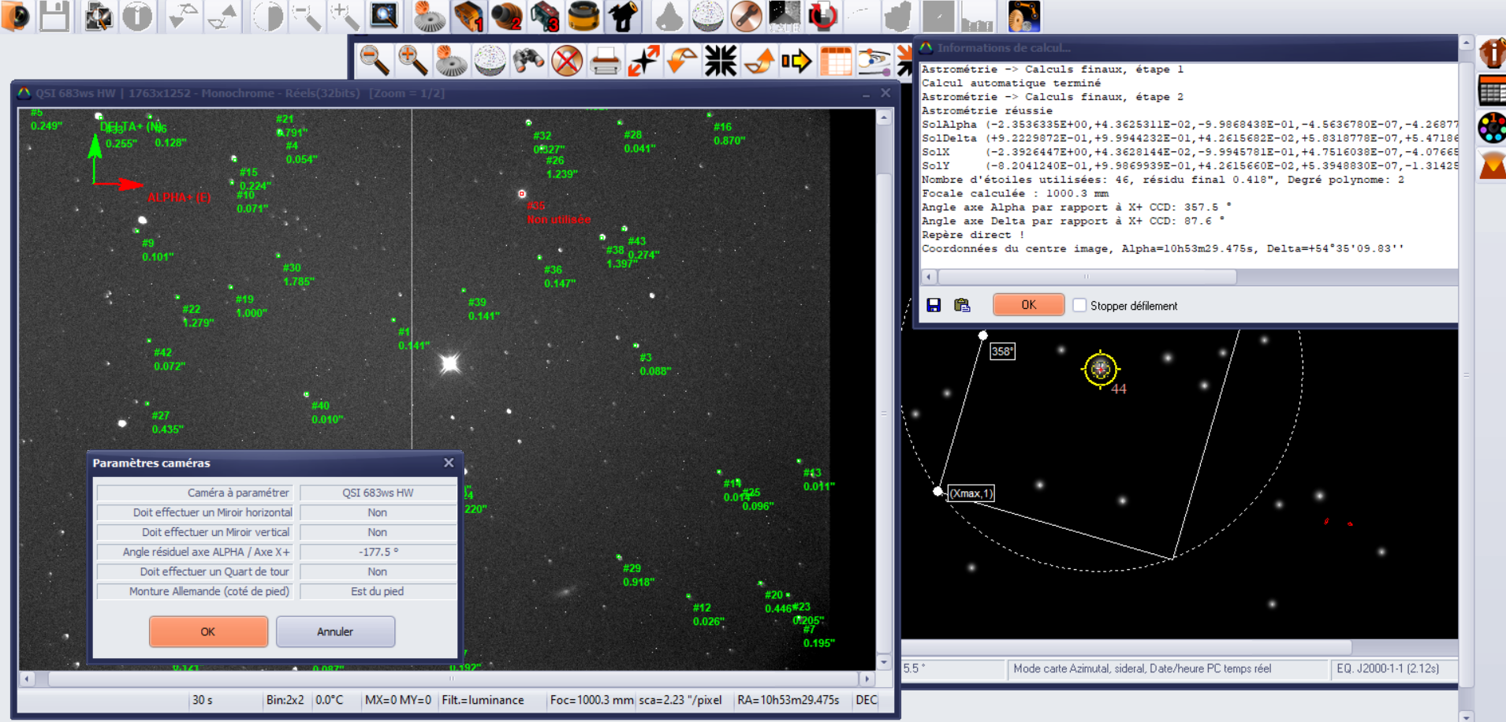Toggle the Miroir vertical value Non
The height and width of the screenshot is (722, 1506).
(x=378, y=532)
